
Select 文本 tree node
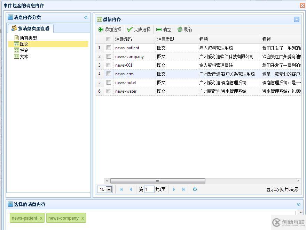pyautogui.click(x=24, y=57)
